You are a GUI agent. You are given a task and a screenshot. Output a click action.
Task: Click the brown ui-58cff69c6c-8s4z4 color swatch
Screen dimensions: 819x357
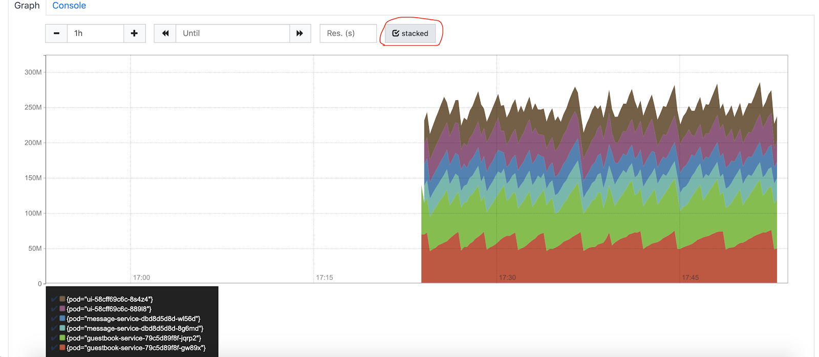(x=62, y=299)
